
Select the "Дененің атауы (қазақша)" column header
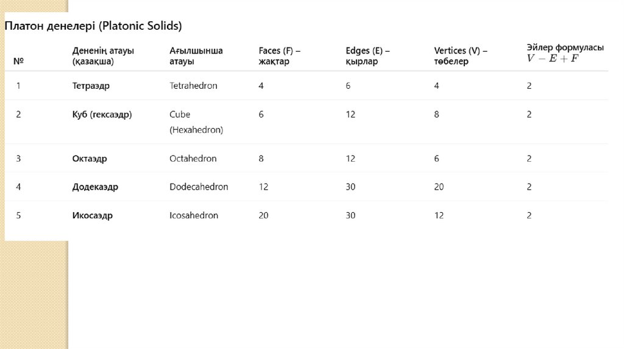tap(103, 56)
